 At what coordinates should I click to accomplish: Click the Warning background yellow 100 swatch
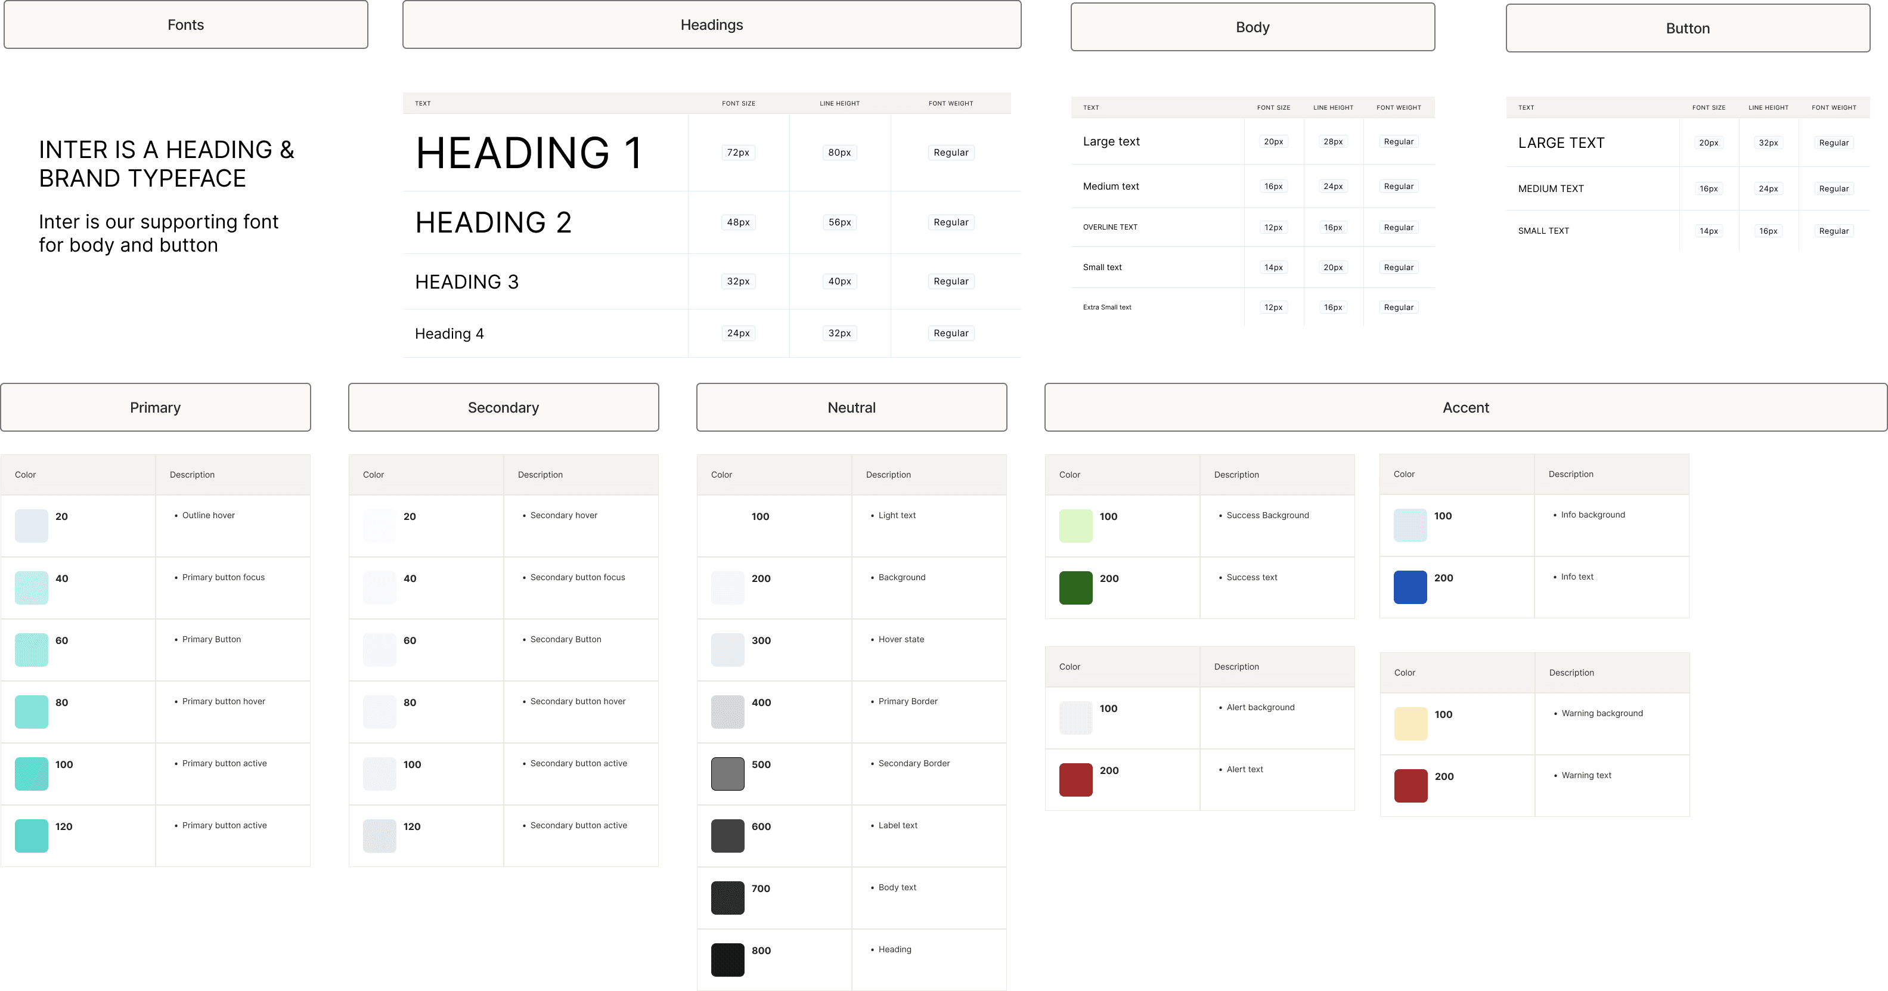pos(1410,723)
